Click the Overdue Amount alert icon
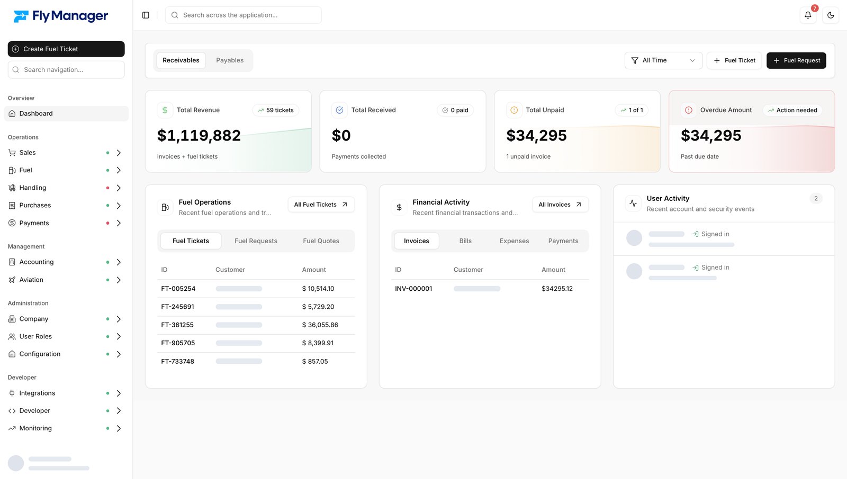 689,110
